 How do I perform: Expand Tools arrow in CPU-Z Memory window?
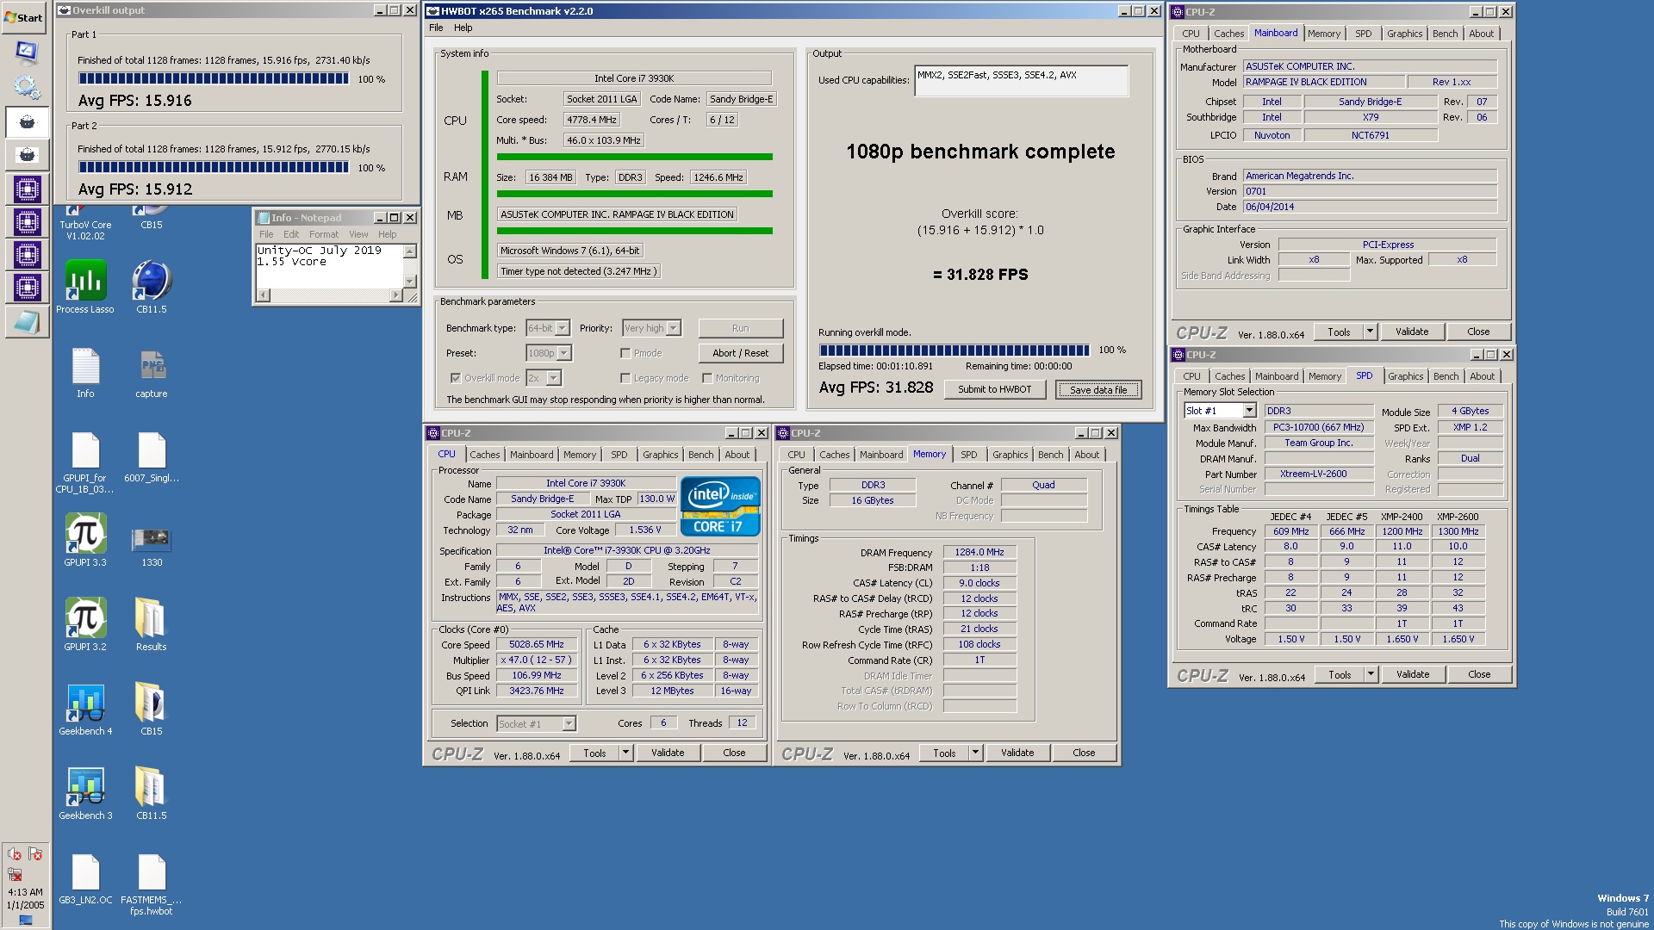pyautogui.click(x=975, y=753)
